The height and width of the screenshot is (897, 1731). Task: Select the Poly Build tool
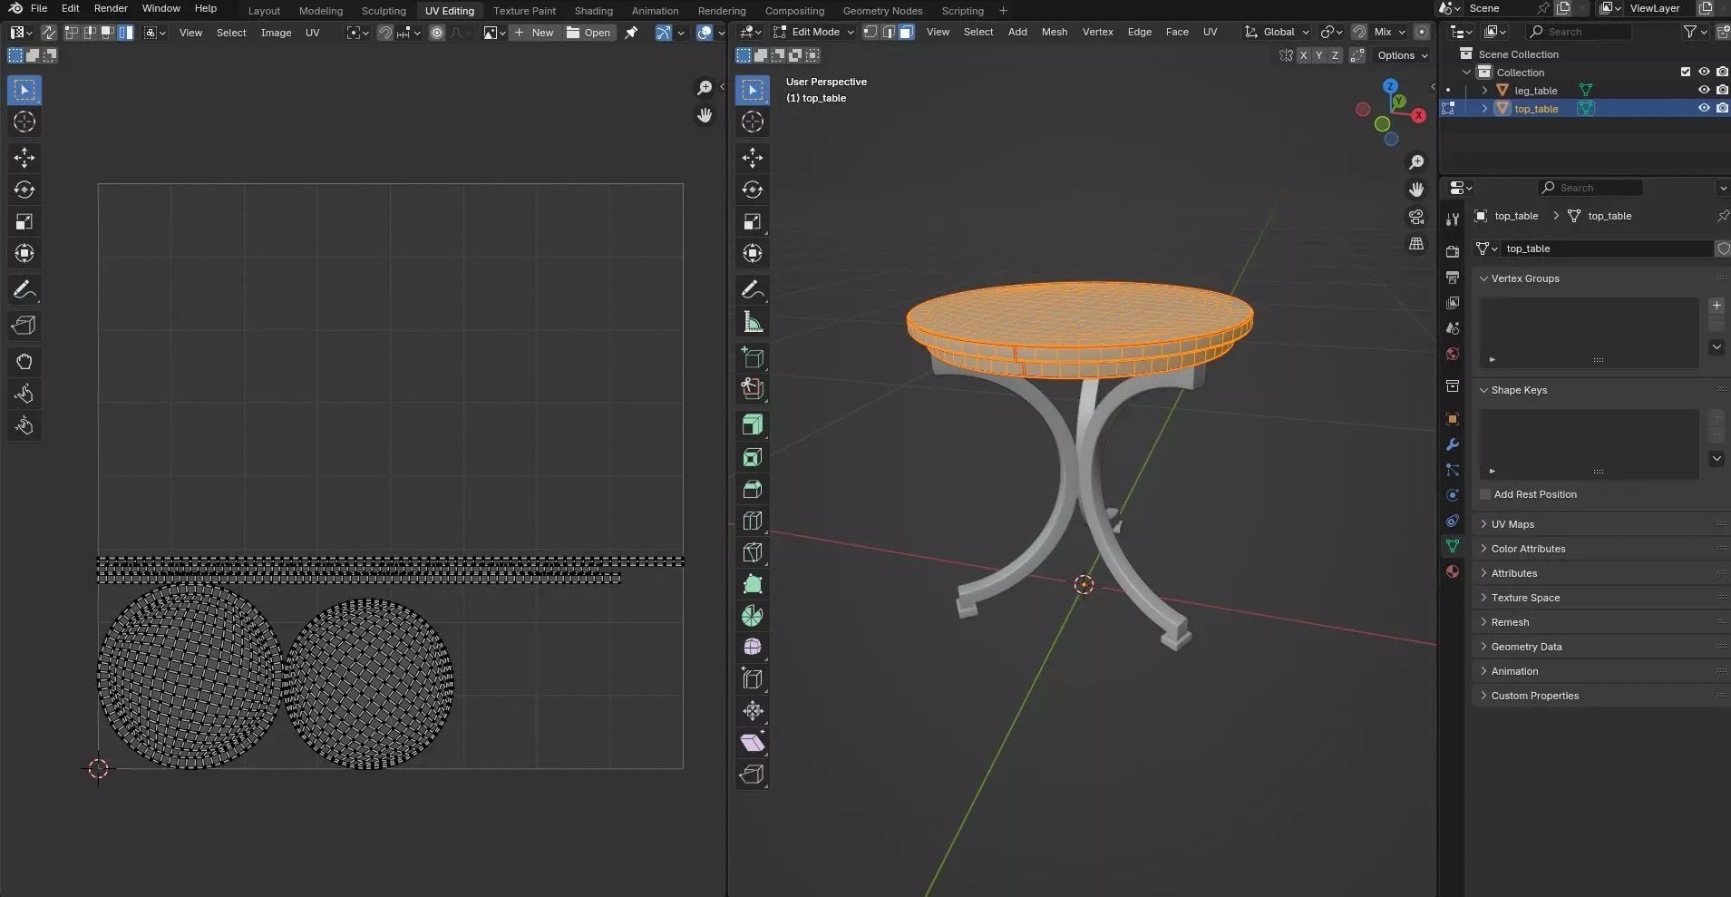(753, 584)
